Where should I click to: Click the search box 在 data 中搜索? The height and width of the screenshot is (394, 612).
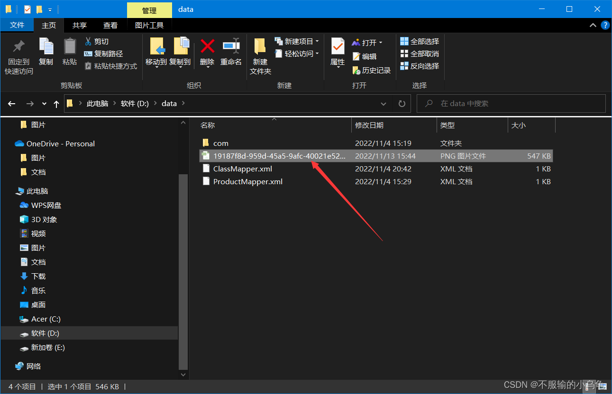(511, 103)
